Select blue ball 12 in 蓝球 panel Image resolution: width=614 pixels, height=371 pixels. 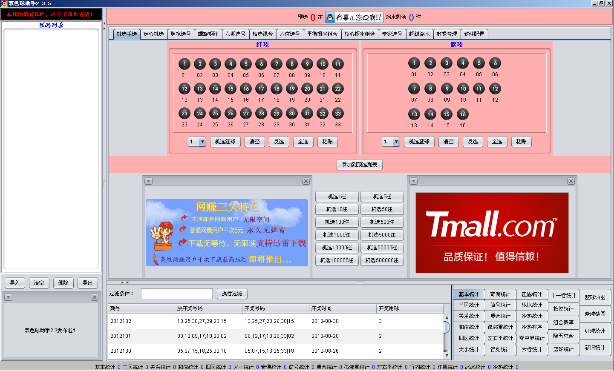point(495,88)
